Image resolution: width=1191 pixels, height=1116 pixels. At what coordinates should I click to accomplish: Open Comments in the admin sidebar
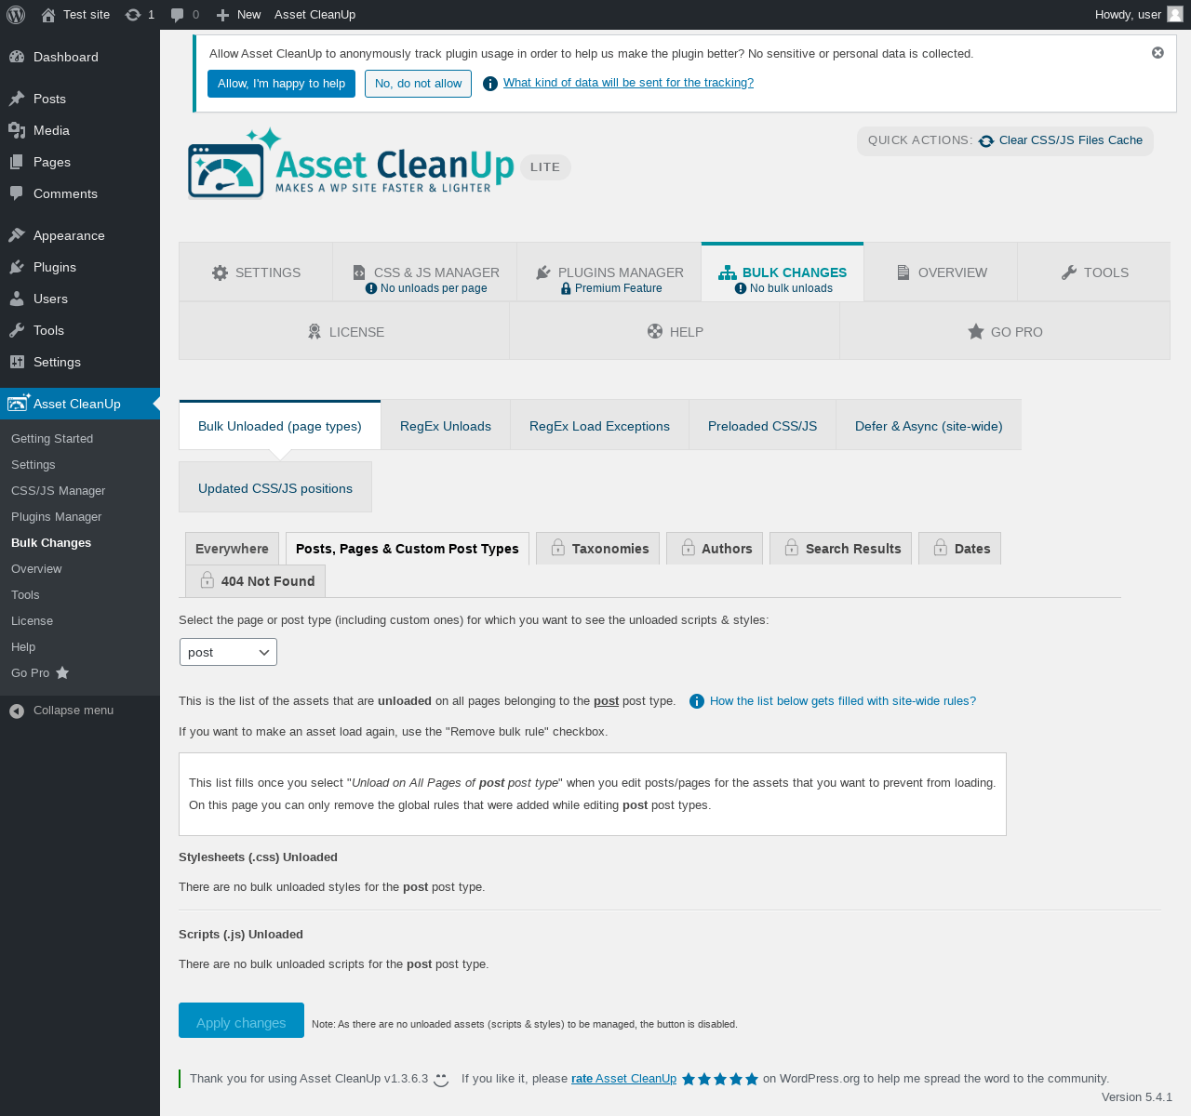click(x=80, y=193)
